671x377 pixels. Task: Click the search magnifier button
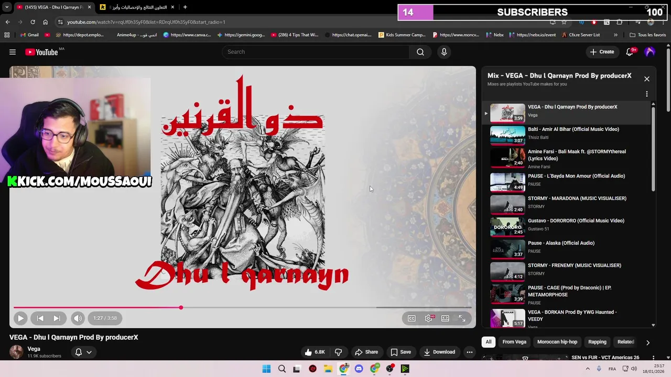pyautogui.click(x=420, y=52)
